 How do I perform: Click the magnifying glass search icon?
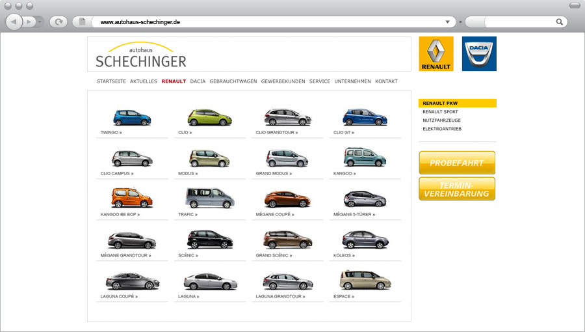coord(559,21)
